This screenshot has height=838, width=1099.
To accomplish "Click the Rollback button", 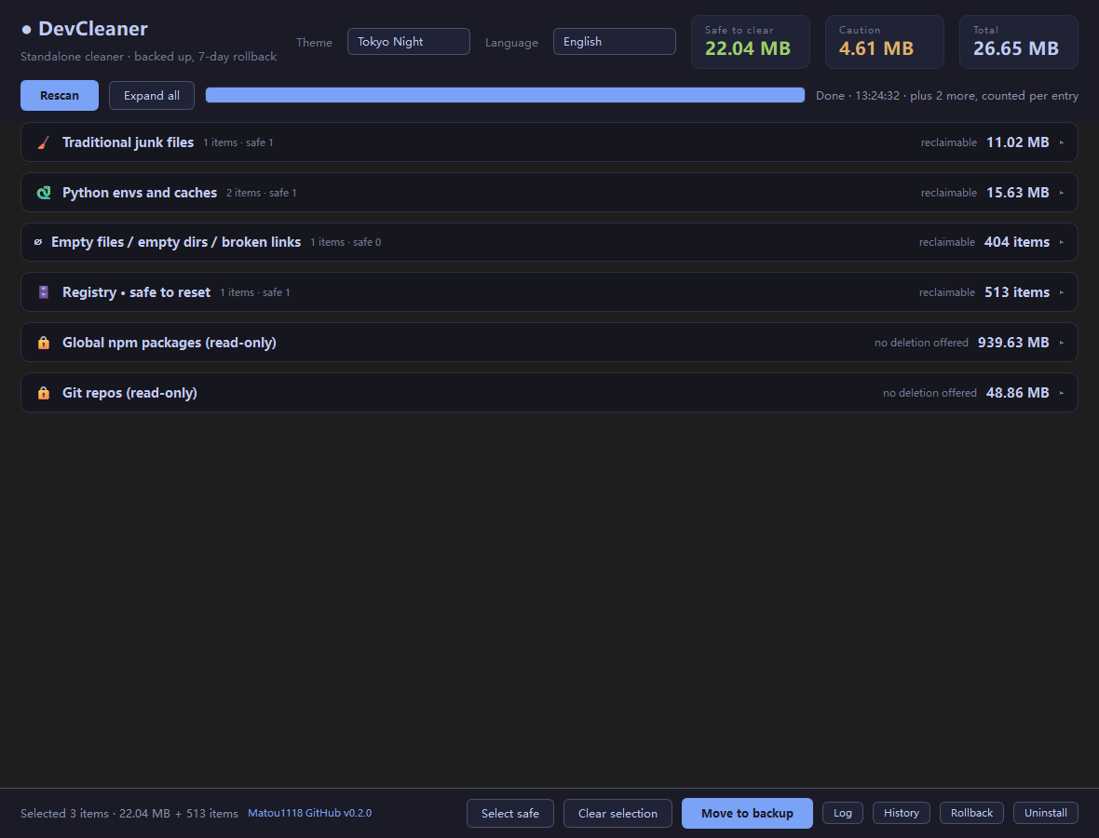I will point(971,813).
